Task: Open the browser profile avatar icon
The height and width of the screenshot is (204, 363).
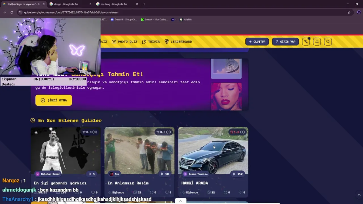Action: (359, 12)
